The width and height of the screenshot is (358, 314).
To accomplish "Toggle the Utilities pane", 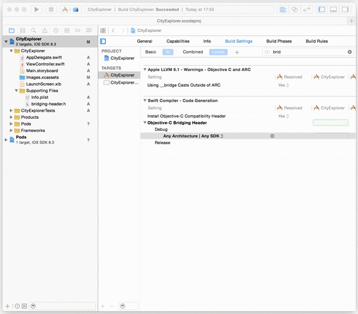I will pyautogui.click(x=345, y=9).
